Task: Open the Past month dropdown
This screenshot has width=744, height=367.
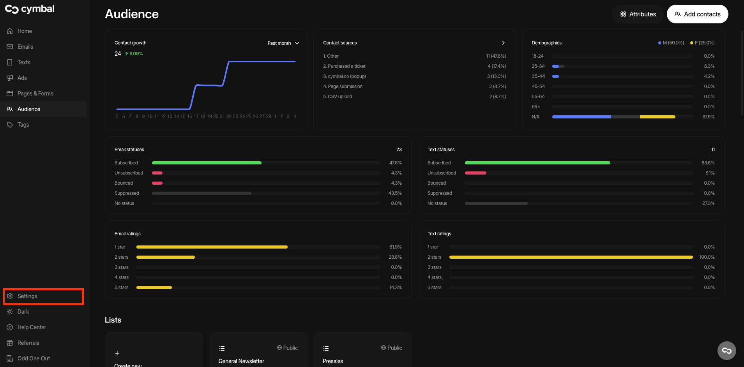Action: [283, 43]
